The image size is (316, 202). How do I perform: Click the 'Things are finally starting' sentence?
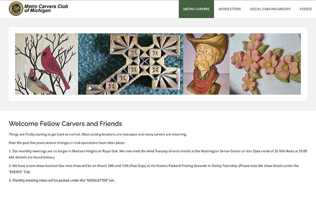(x=98, y=134)
